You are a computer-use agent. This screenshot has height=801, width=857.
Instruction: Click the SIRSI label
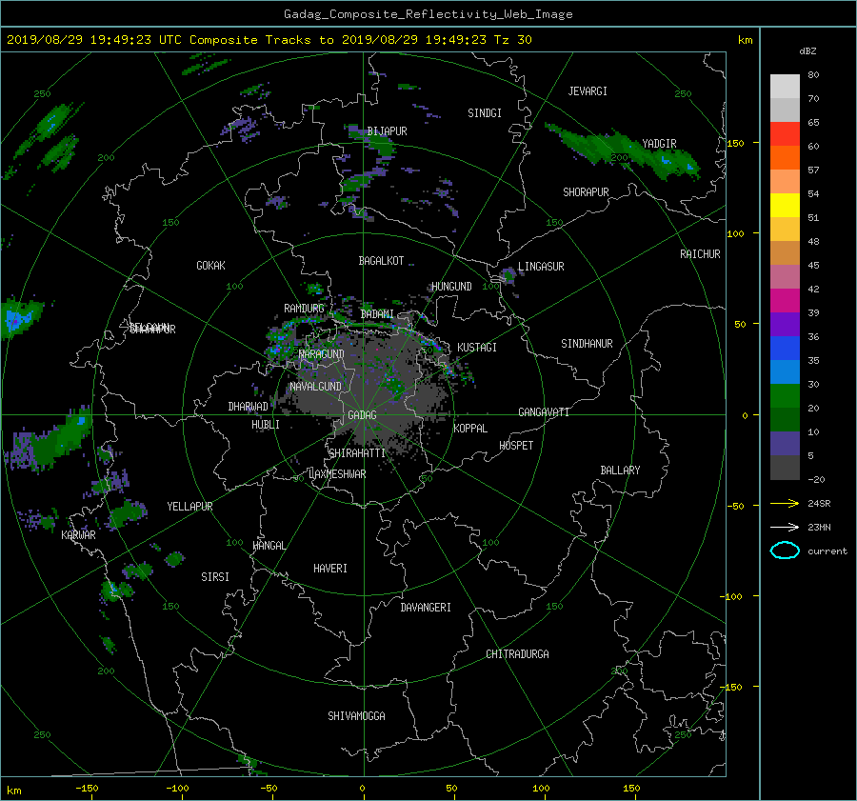[215, 577]
